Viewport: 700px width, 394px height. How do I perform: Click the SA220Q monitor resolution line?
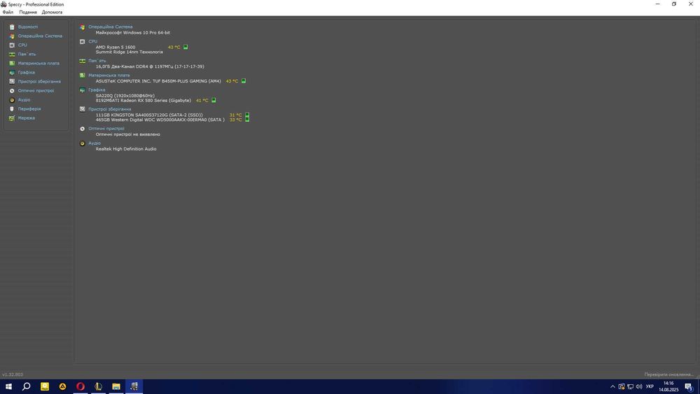coord(125,95)
